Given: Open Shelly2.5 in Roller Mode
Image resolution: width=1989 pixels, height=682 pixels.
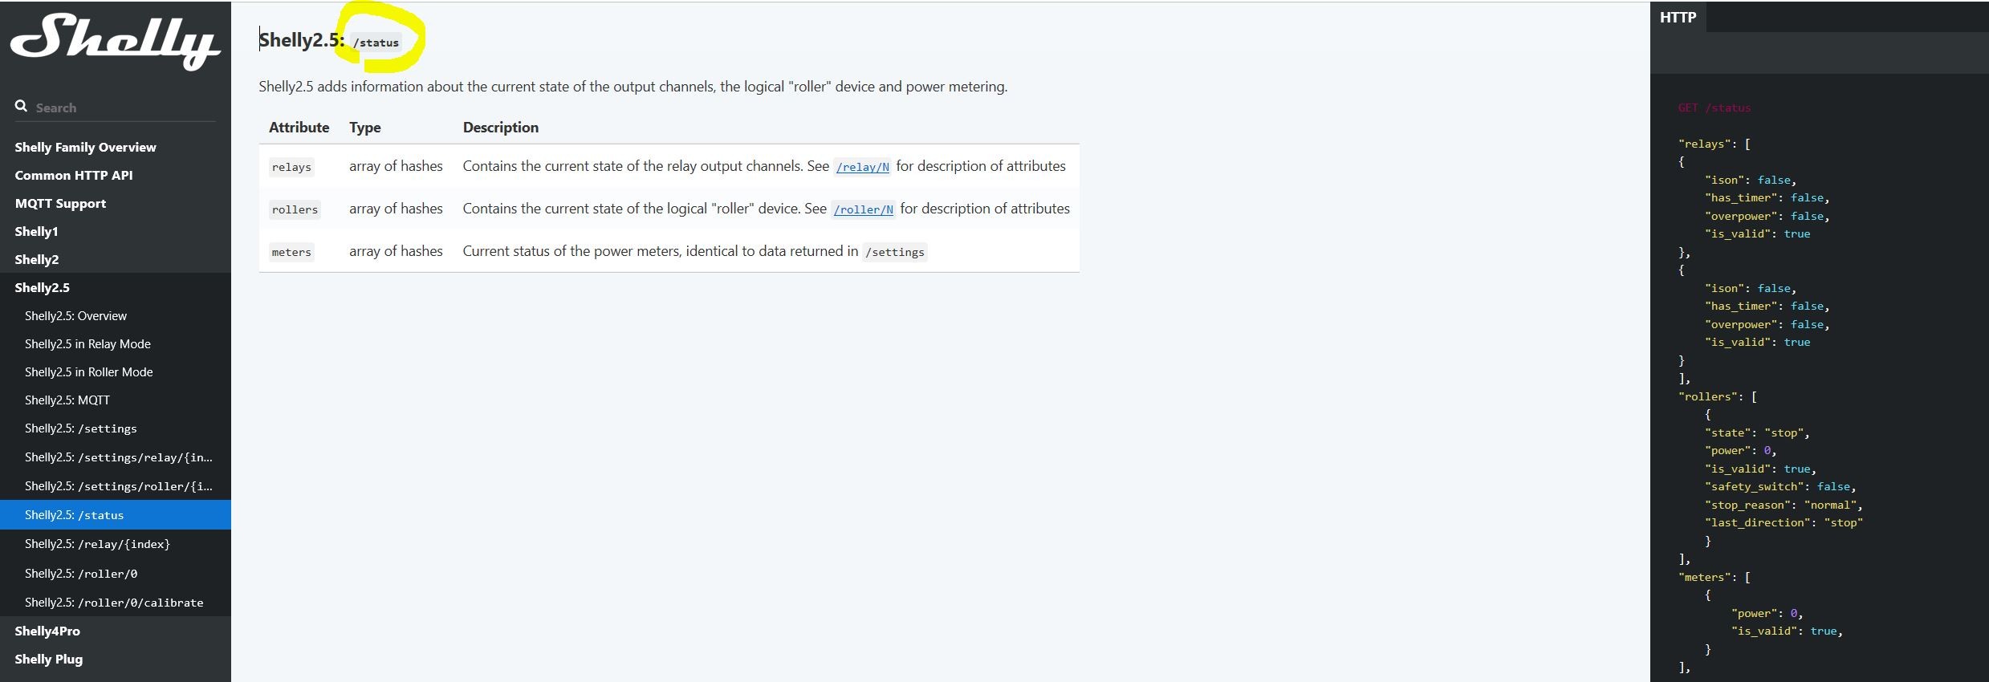Looking at the screenshot, I should (x=88, y=371).
